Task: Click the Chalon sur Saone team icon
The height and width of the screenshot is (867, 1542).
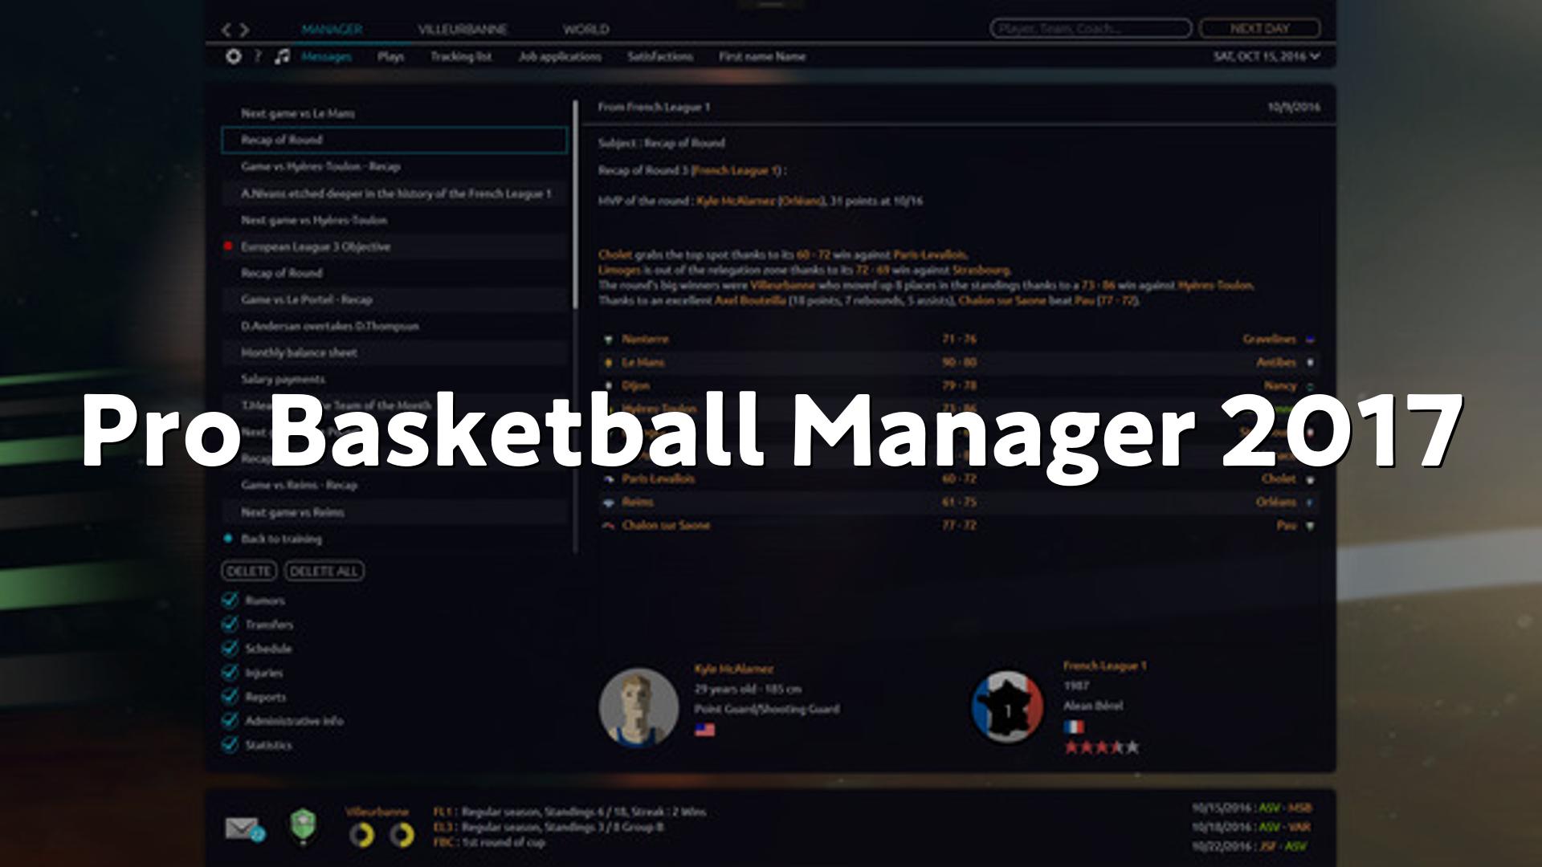Action: 609,526
